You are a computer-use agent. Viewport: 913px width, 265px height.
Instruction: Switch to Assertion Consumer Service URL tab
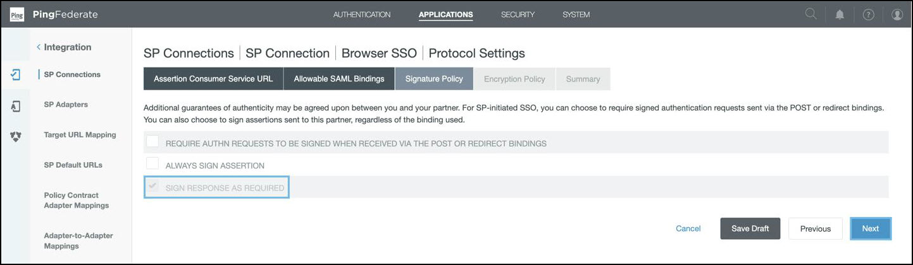tap(213, 79)
